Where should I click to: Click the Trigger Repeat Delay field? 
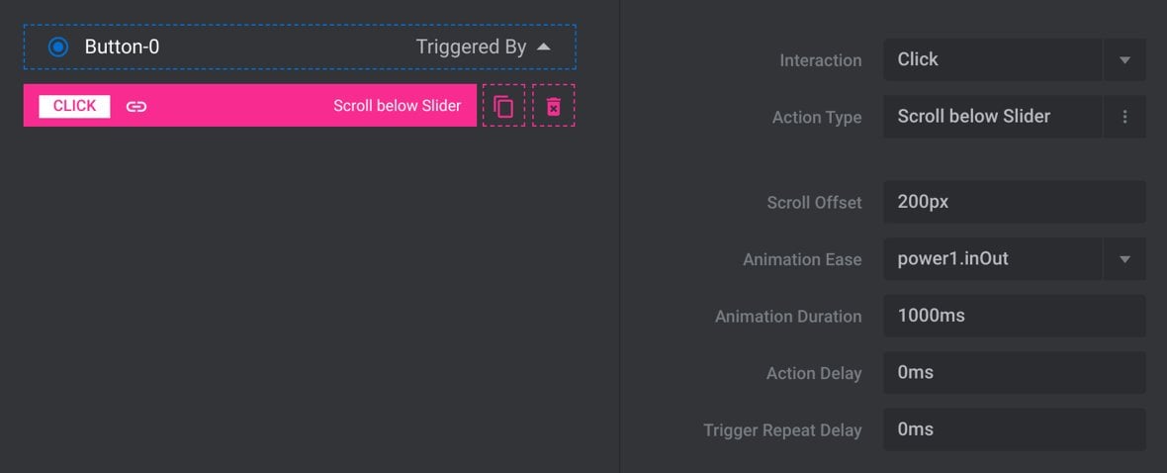pos(1015,429)
